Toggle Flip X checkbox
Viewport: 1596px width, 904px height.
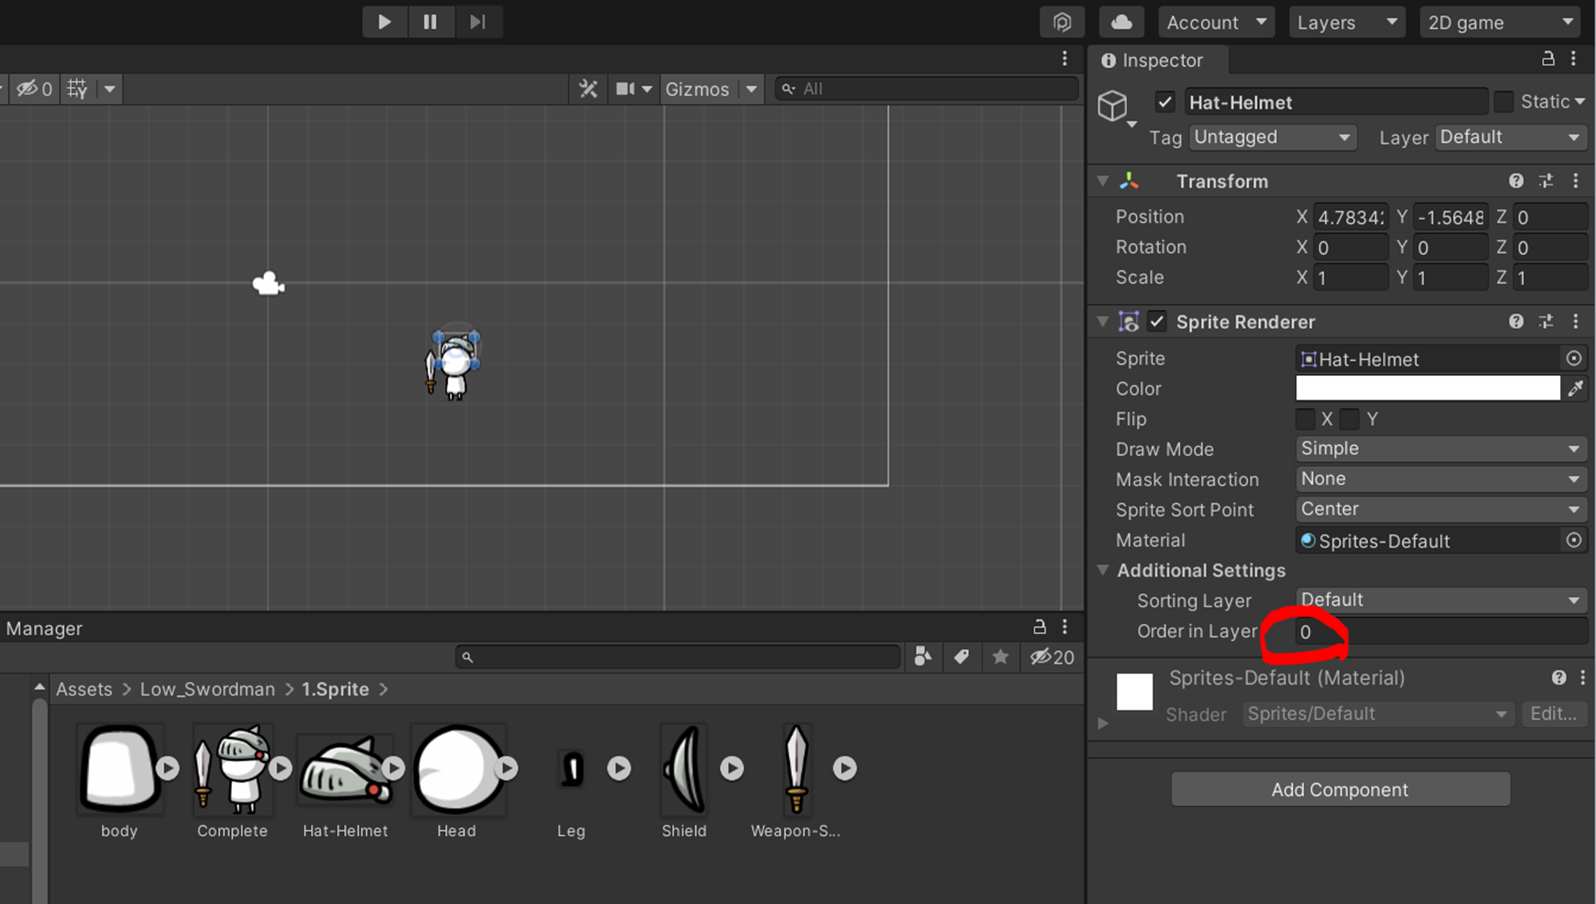coord(1305,419)
